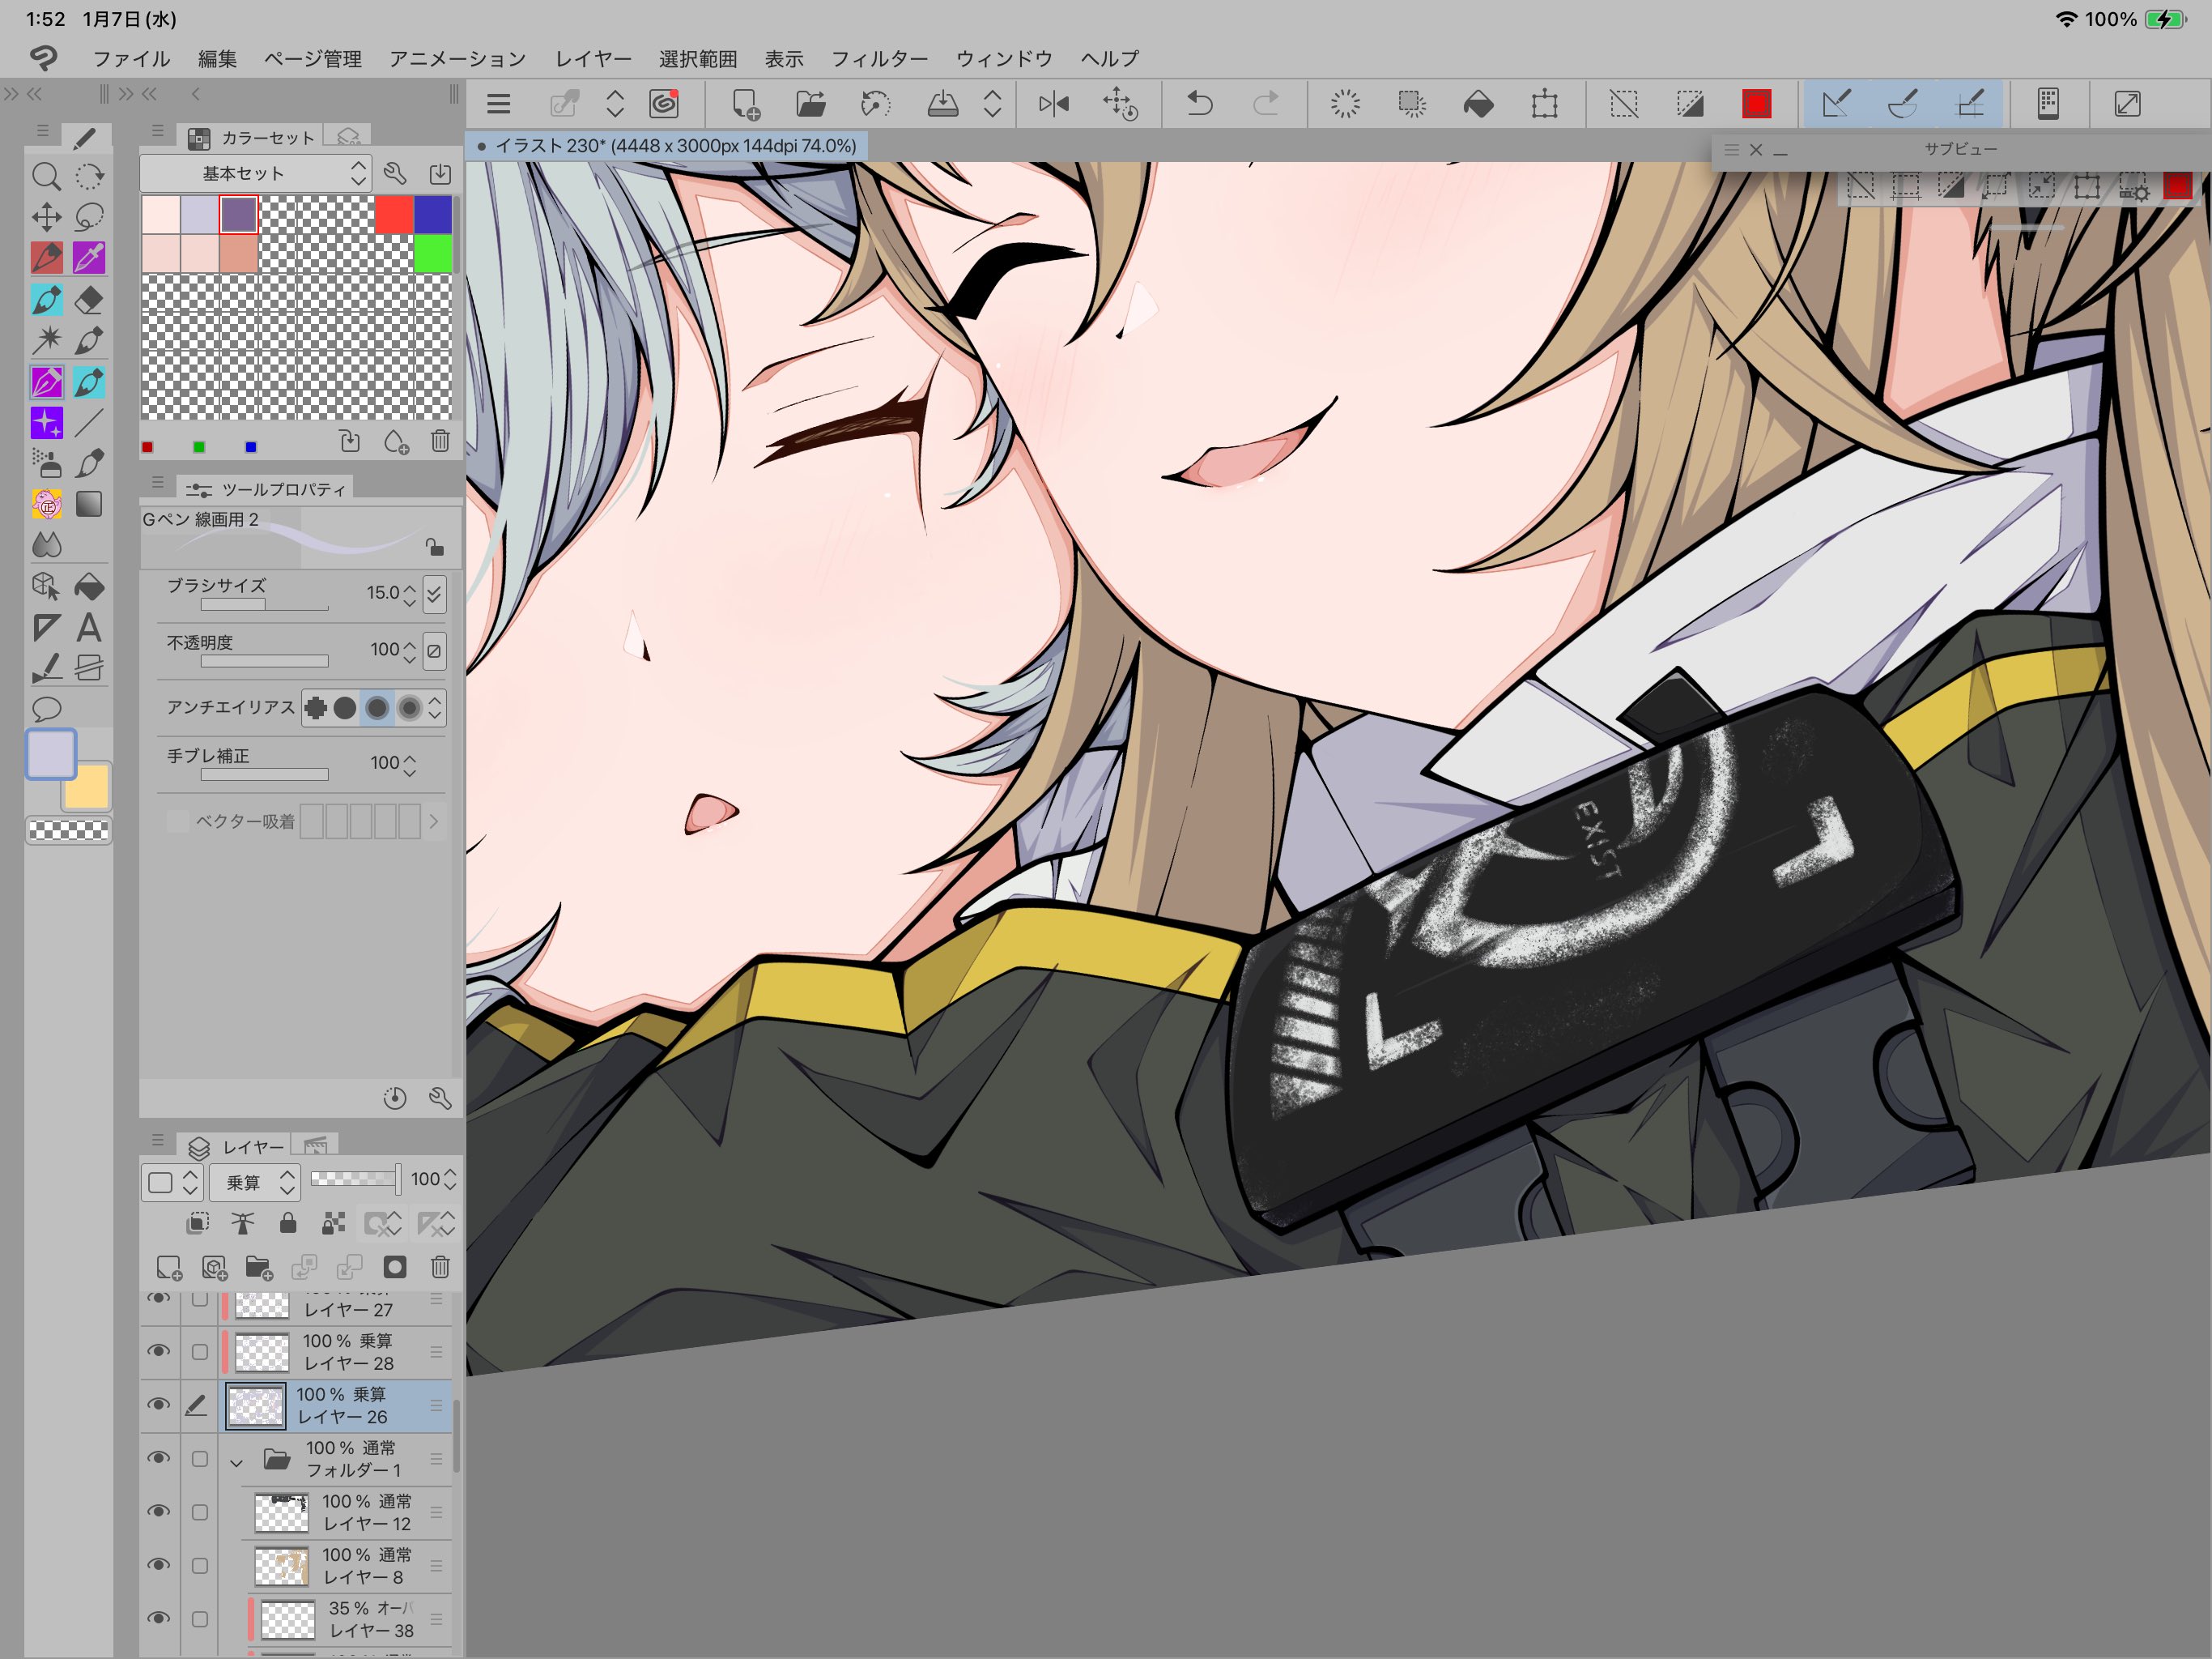This screenshot has height=1659, width=2212.
Task: Open the フィルター menu
Action: (x=879, y=59)
